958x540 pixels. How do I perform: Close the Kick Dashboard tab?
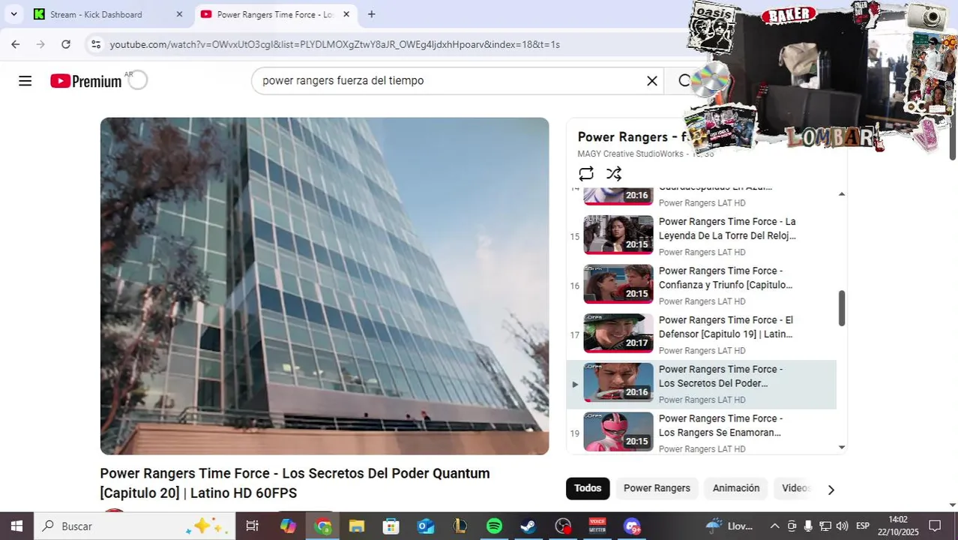coord(179,14)
